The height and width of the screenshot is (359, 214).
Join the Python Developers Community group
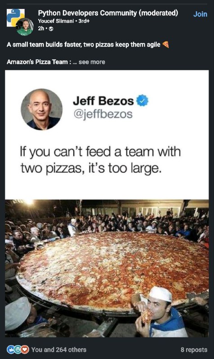point(200,14)
